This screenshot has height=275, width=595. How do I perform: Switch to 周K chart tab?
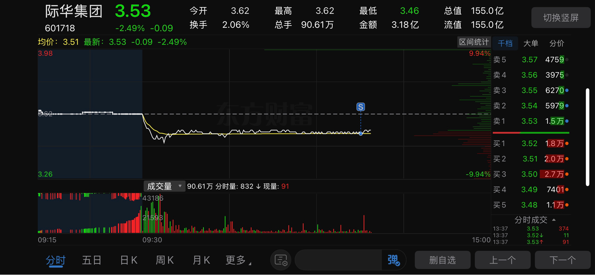click(165, 260)
